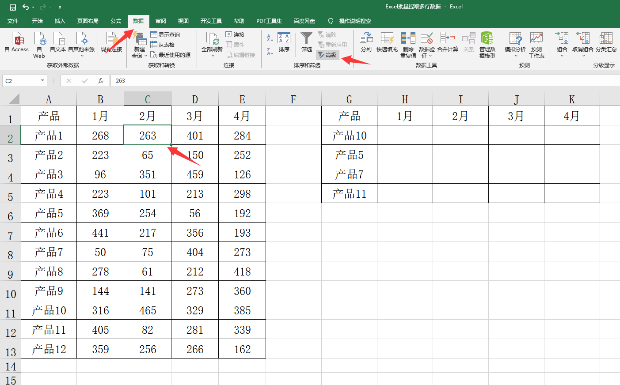This screenshot has width=620, height=385.
Task: Select column K header
Action: click(x=572, y=99)
